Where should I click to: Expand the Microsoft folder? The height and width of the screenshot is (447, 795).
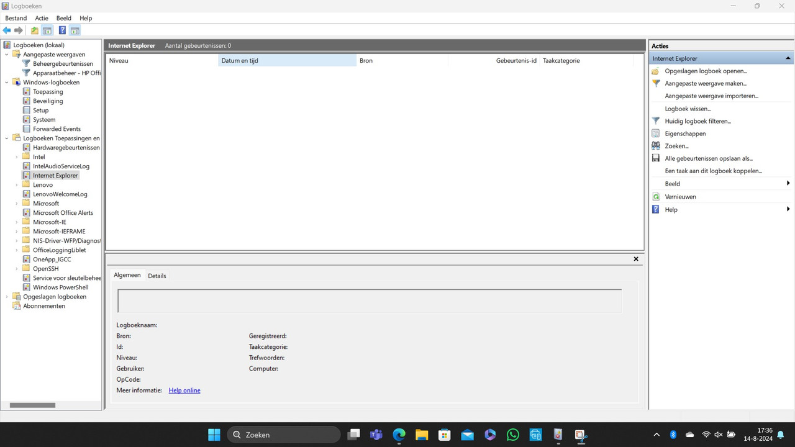(x=17, y=203)
